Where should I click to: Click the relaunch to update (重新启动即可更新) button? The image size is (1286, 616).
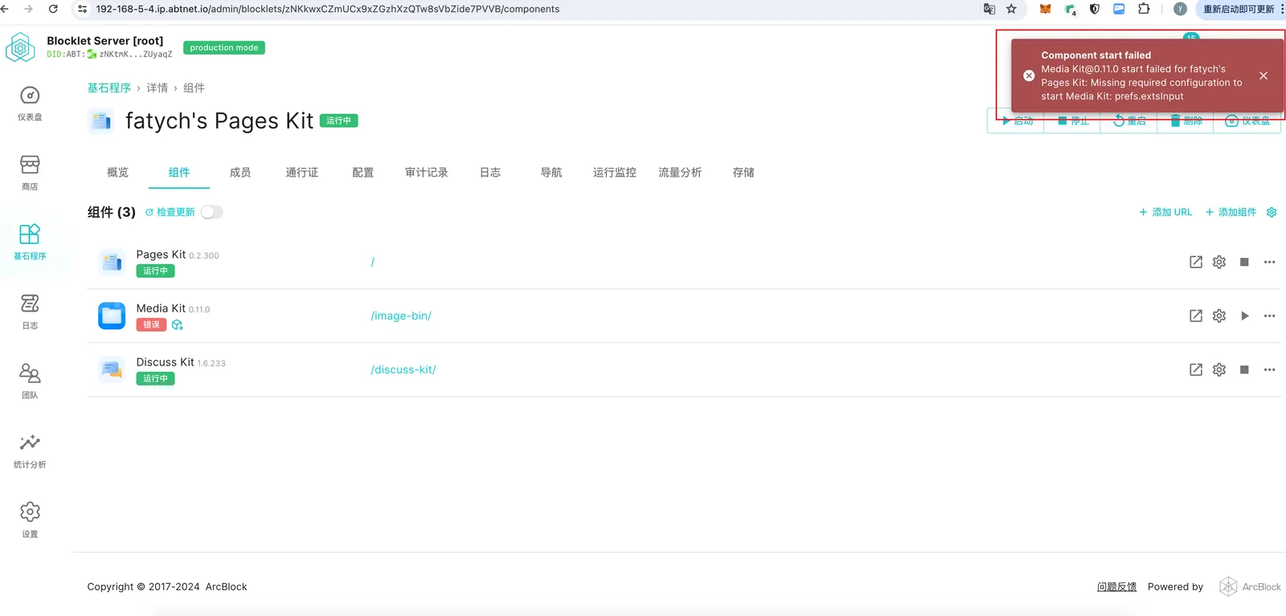tap(1239, 9)
